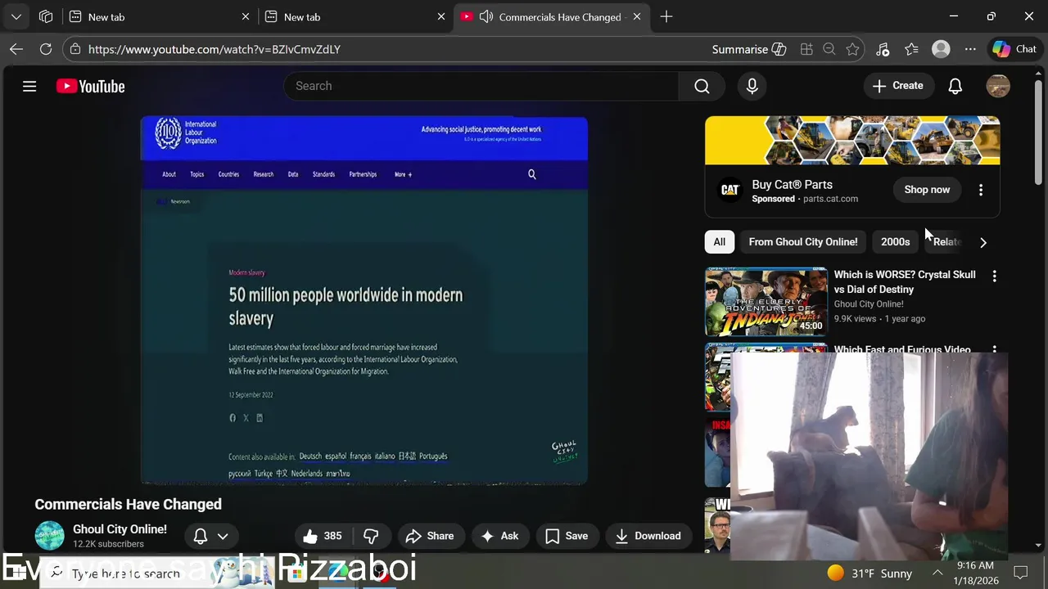Mute the Commercials Have Changed tab audio
This screenshot has width=1048, height=589.
pos(486,16)
